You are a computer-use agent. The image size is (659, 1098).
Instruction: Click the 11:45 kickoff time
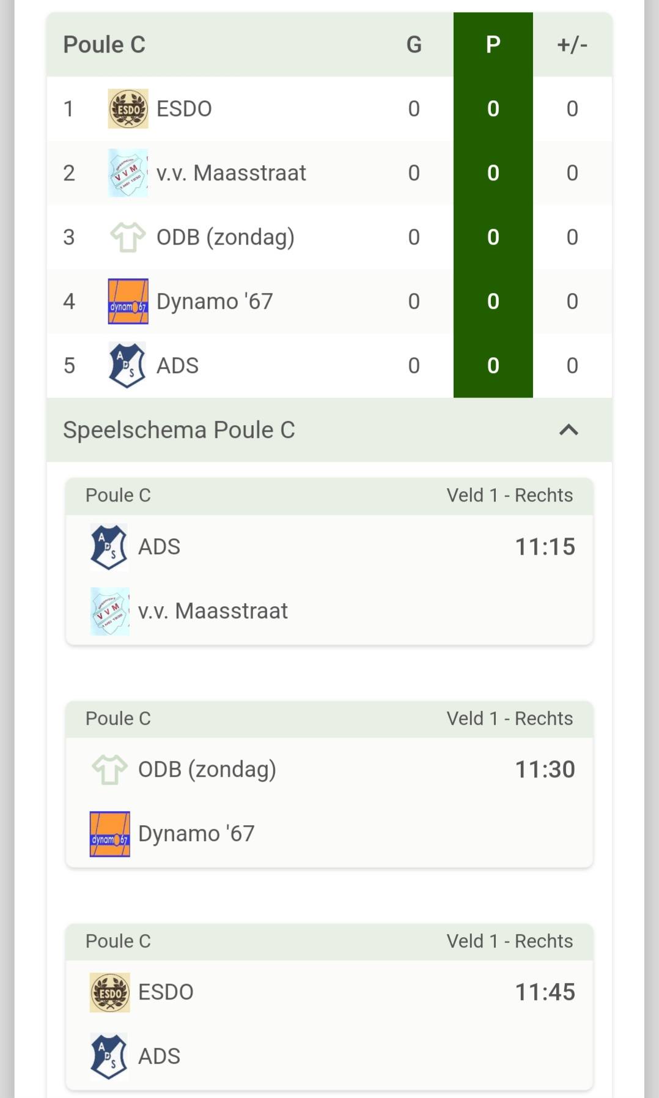545,992
